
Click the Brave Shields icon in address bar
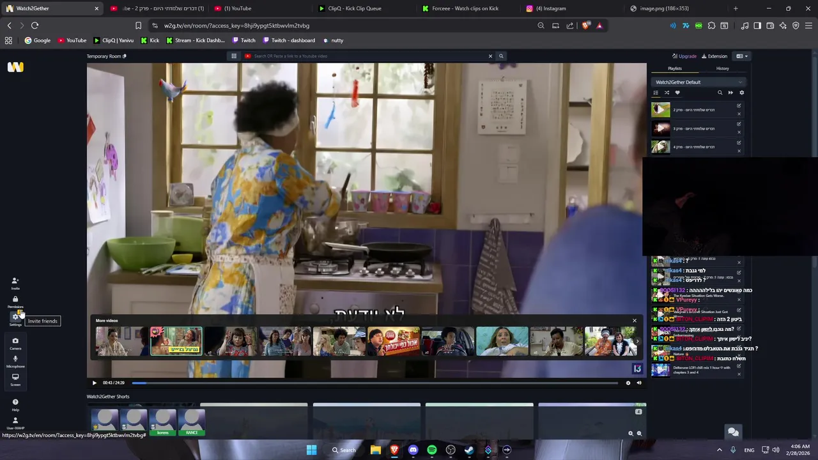(585, 26)
